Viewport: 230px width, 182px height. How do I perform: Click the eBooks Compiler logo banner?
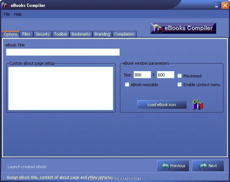[x=183, y=28]
